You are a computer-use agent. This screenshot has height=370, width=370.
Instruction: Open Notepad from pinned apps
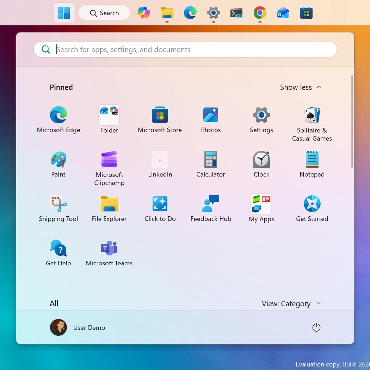tap(312, 164)
